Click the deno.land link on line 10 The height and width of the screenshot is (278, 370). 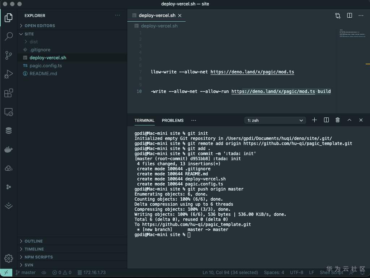tap(273, 91)
